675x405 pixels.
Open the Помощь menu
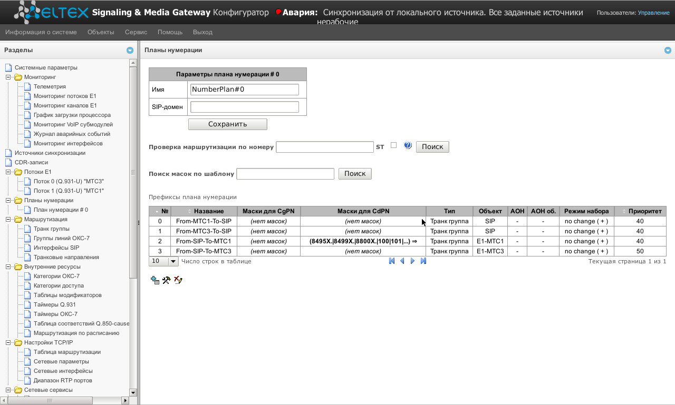click(170, 32)
